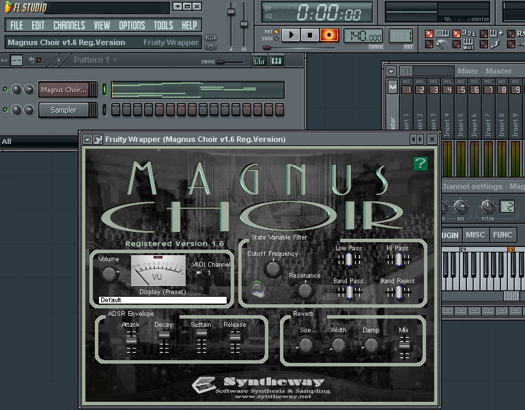Toggle Magnus Choir channel select LED

click(104, 89)
